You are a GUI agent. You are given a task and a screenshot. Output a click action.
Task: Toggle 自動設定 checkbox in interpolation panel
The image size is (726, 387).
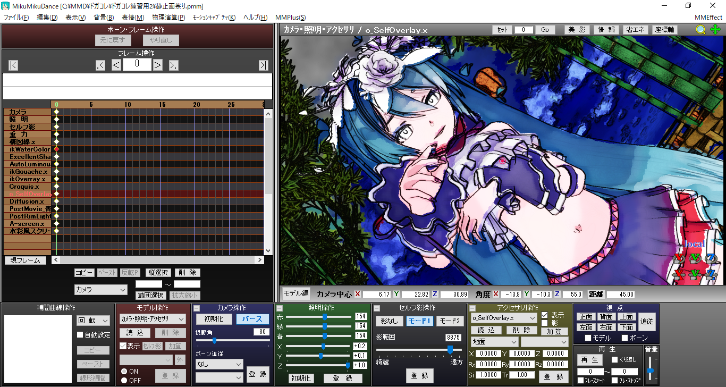click(x=80, y=335)
